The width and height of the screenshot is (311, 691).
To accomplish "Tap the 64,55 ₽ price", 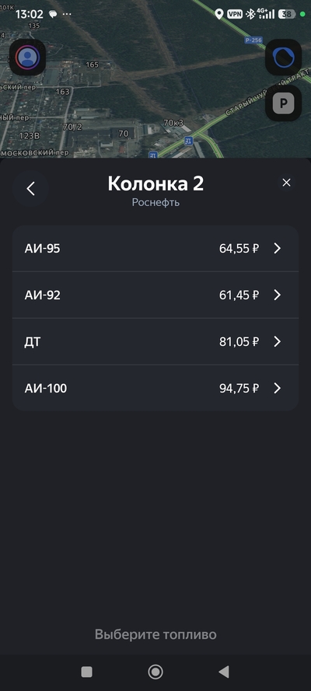I will 239,249.
